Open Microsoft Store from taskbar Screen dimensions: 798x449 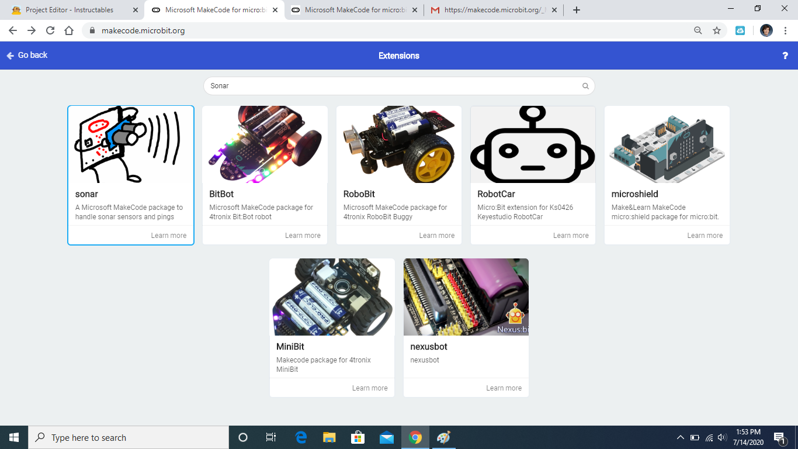(358, 437)
